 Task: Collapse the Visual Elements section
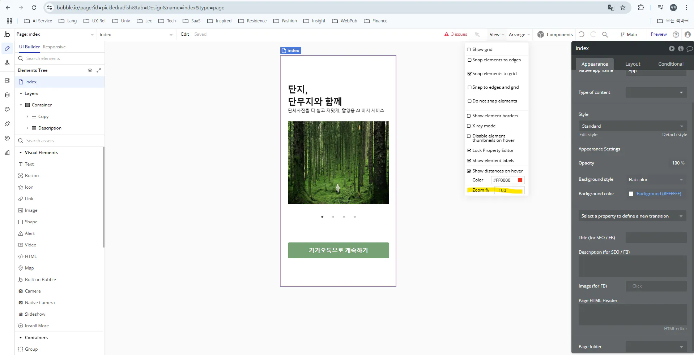click(x=21, y=153)
